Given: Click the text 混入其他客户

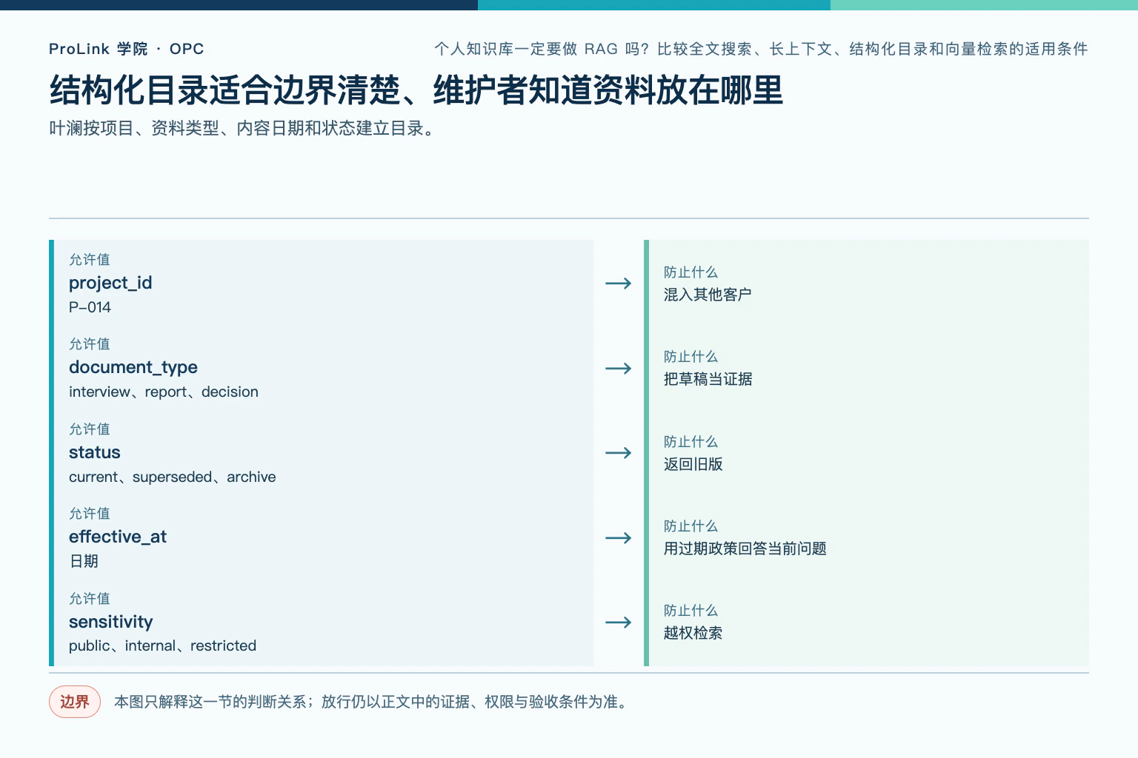Looking at the screenshot, I should click(708, 295).
